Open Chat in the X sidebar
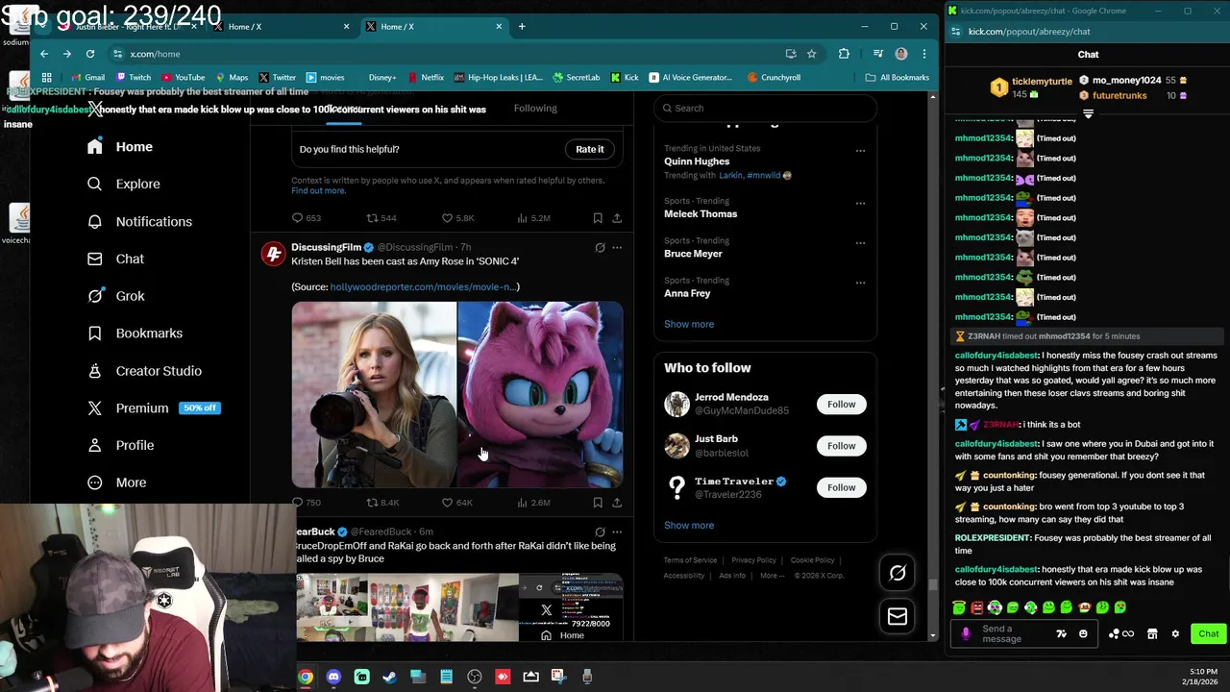Image resolution: width=1230 pixels, height=692 pixels. pyautogui.click(x=115, y=259)
